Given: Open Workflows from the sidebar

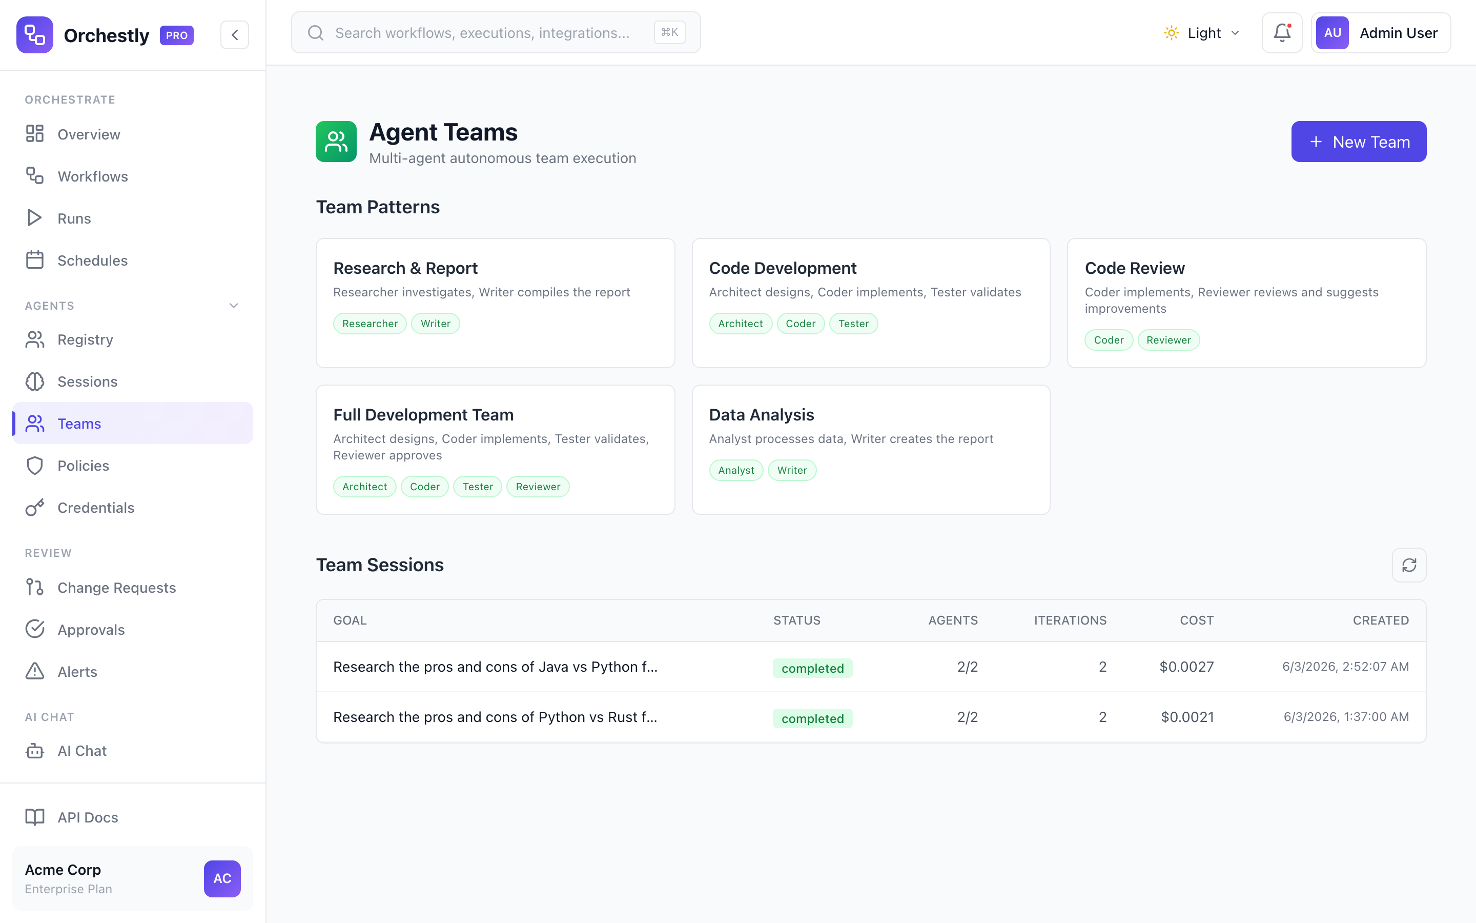Looking at the screenshot, I should [132, 176].
